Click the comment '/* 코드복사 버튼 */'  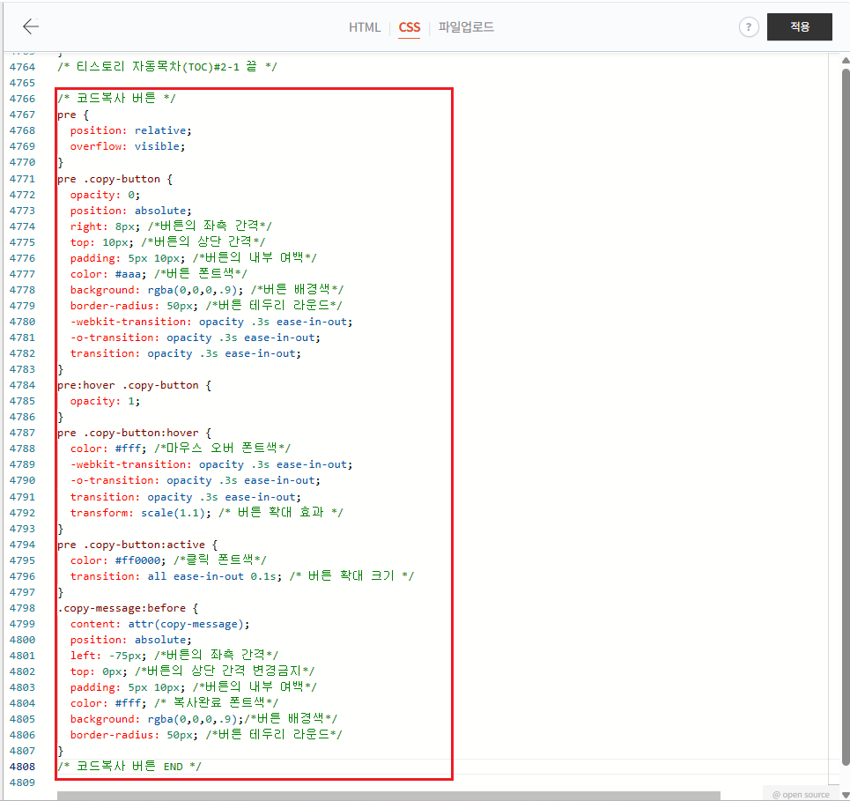point(116,98)
